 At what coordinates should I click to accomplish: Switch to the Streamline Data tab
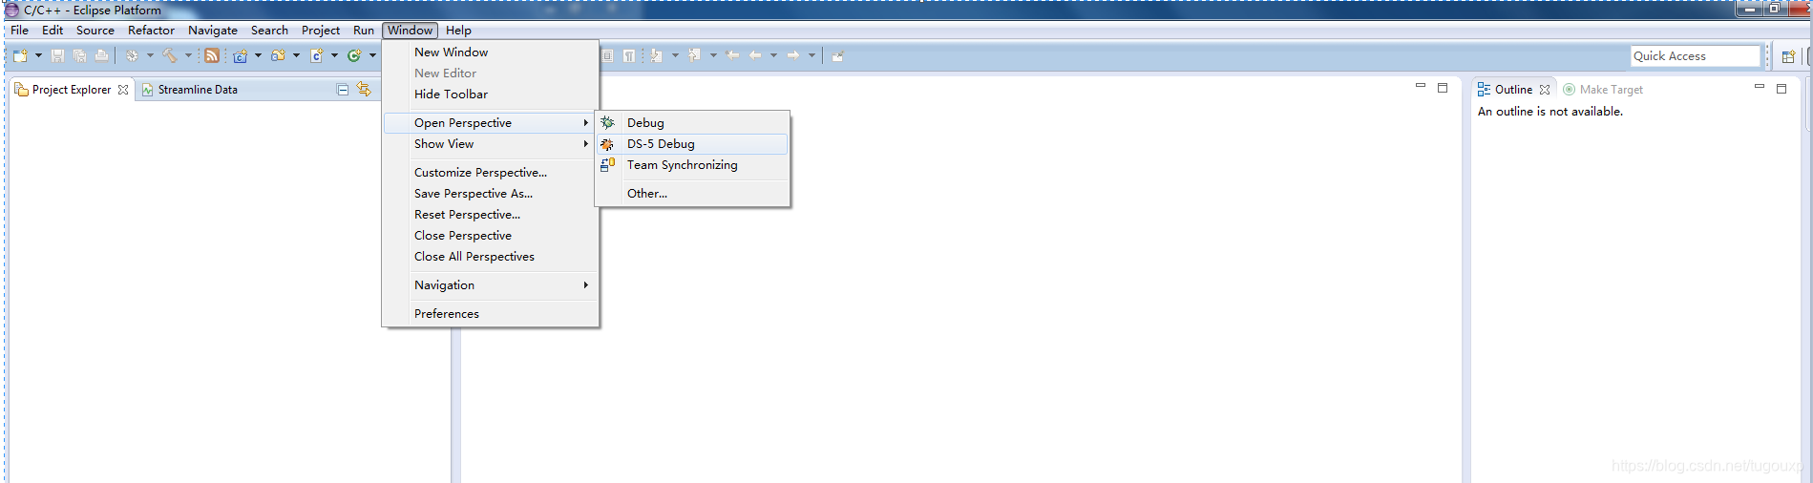[x=190, y=90]
